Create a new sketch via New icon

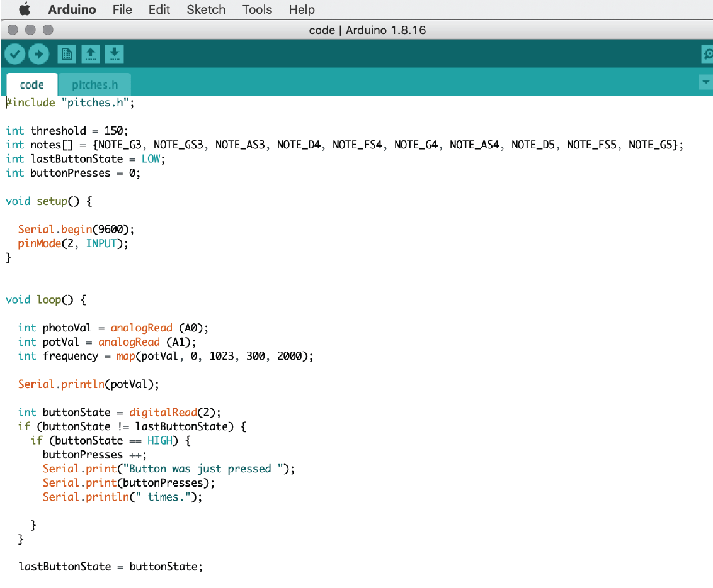[66, 54]
